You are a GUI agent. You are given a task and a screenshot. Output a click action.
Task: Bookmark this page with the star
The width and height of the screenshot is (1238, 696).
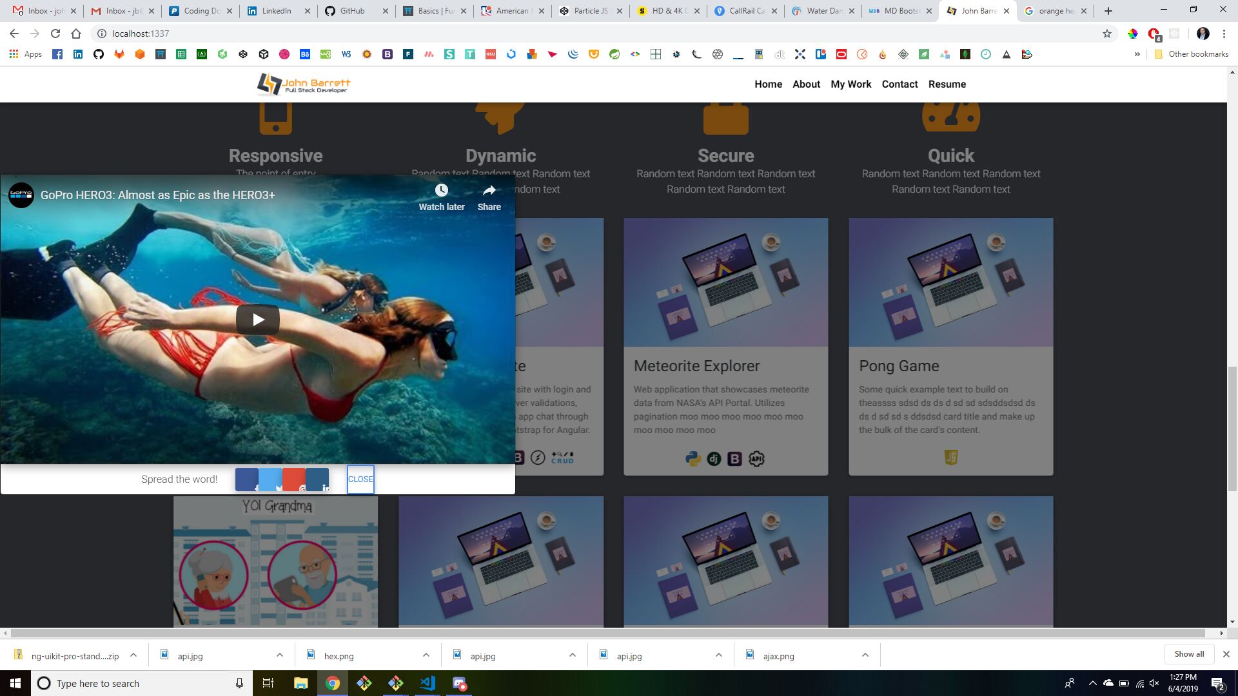click(1107, 34)
